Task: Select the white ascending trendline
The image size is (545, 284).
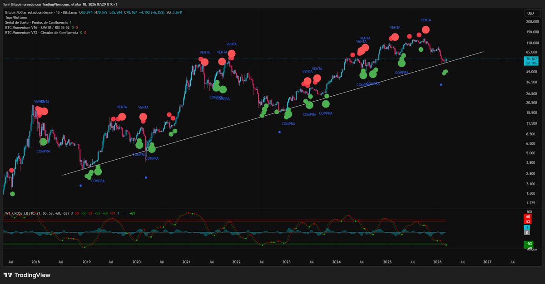Action: pos(272,113)
